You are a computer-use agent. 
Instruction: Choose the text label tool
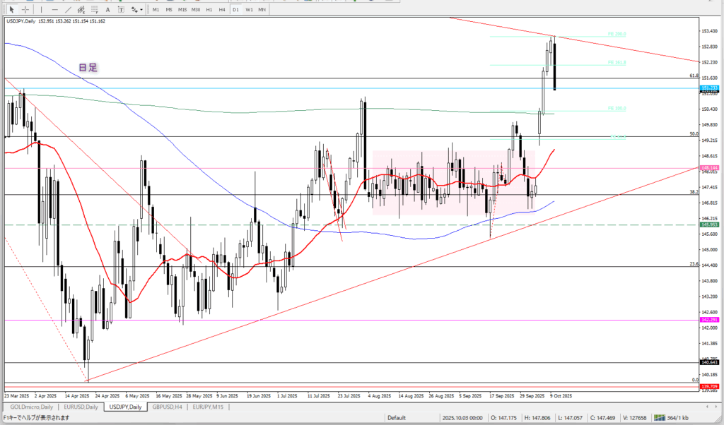(121, 9)
